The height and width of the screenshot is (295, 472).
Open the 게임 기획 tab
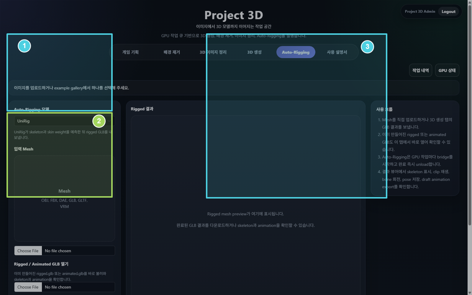click(x=130, y=52)
